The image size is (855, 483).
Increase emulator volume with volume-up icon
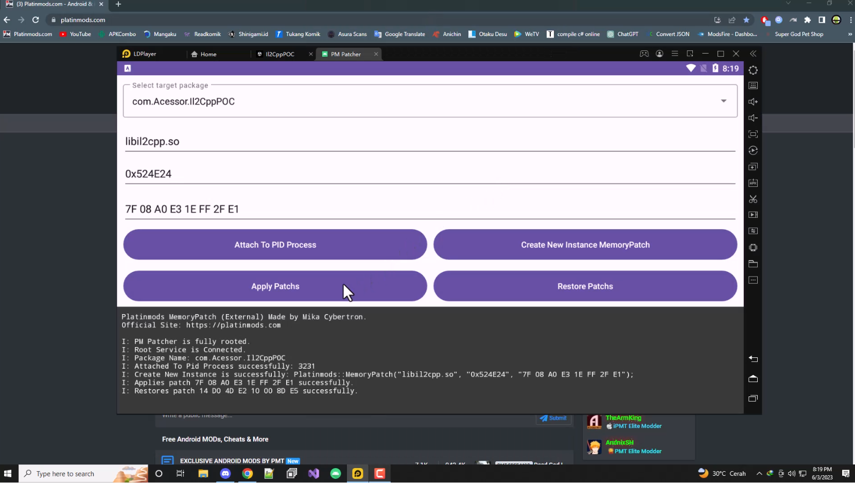754,101
